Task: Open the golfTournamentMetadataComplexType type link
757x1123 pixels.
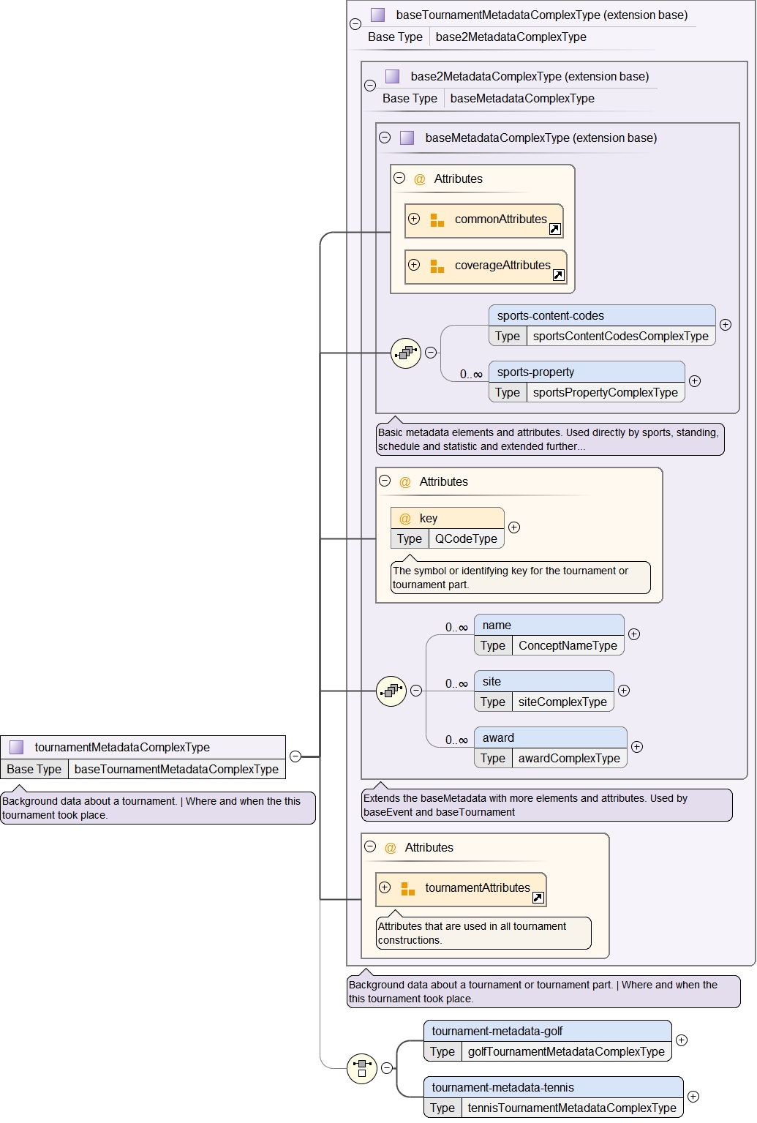Action: pyautogui.click(x=565, y=1052)
